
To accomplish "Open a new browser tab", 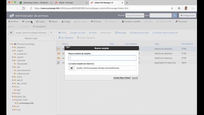I will 127,3.
